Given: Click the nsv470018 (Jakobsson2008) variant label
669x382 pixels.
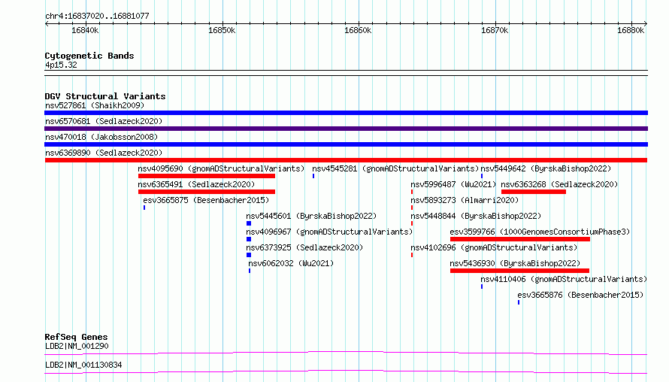Looking at the screenshot, I should point(101,137).
